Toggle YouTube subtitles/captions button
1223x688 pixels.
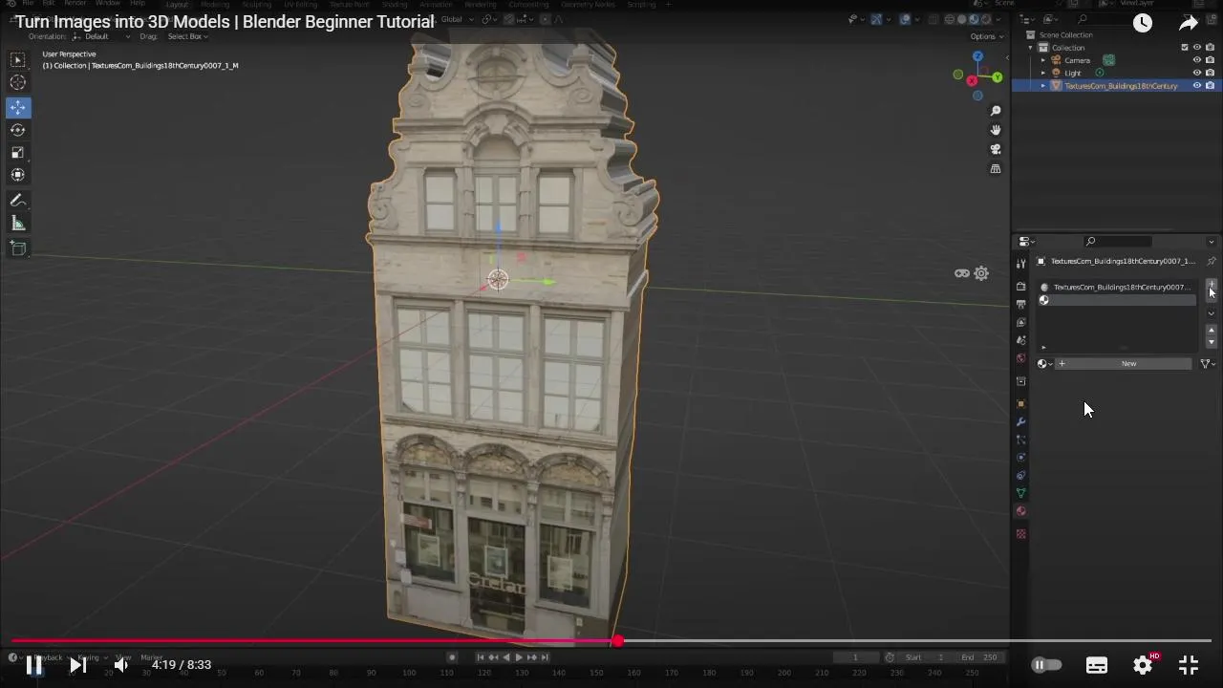[1097, 665]
